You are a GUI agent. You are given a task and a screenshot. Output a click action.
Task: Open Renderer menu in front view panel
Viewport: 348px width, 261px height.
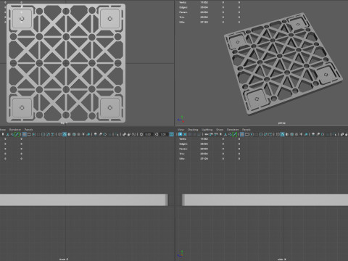(x=15, y=130)
